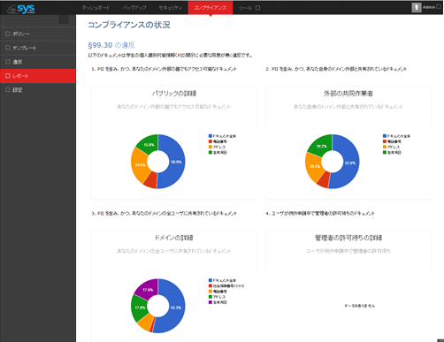Click blue ドキュメント全体 swatch in ドメイン legend
444x342 pixels.
[211, 280]
